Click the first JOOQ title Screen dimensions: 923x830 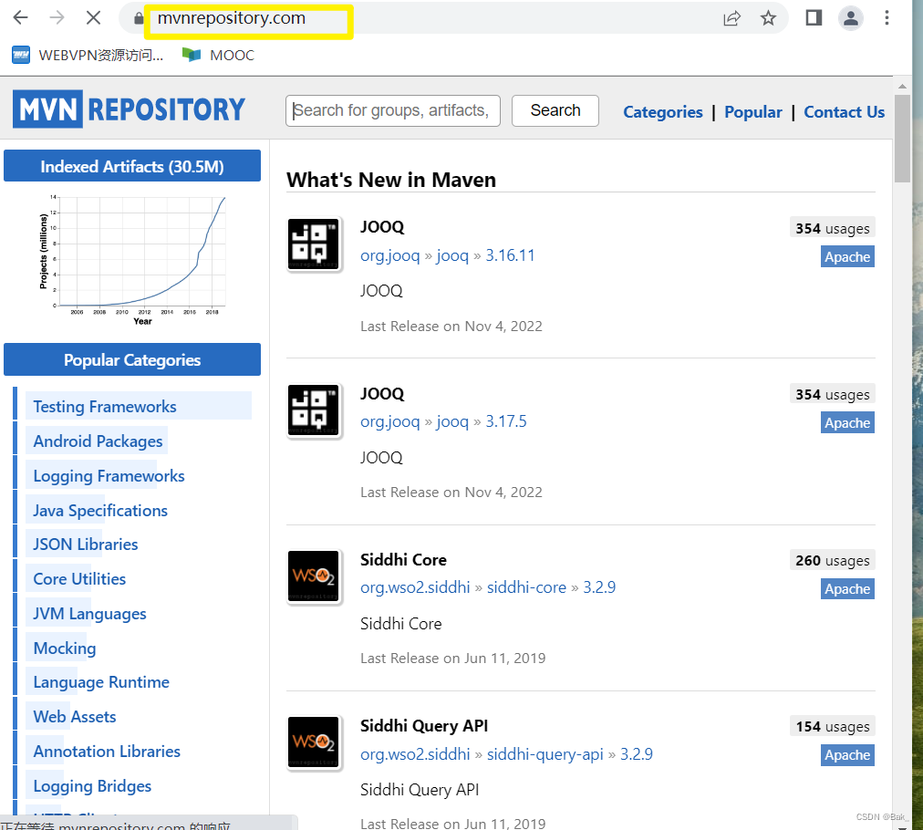[382, 227]
